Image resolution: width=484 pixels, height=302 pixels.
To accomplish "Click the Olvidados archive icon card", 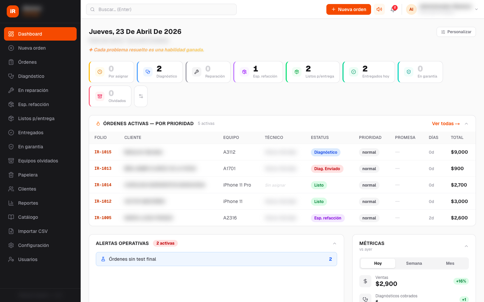I will coord(110,96).
